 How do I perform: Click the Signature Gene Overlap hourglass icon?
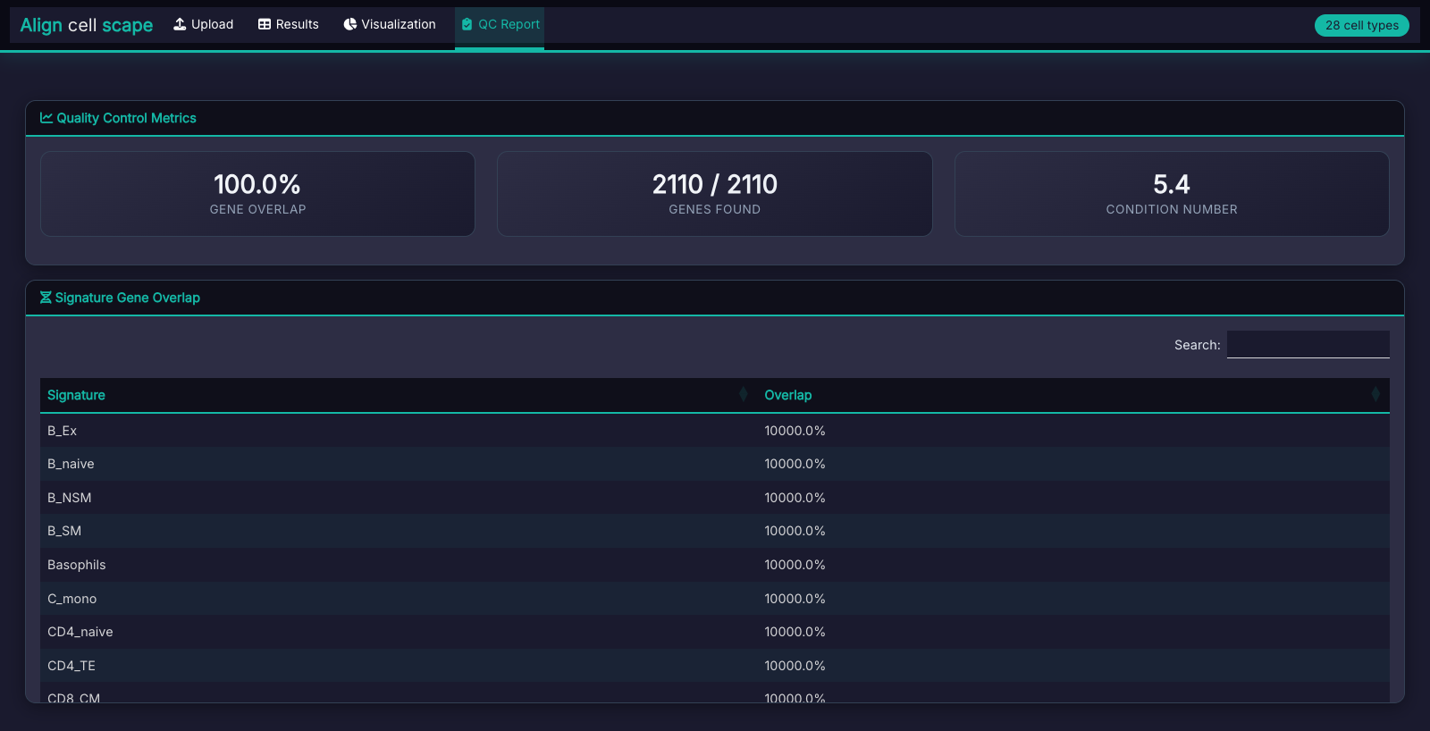point(46,298)
